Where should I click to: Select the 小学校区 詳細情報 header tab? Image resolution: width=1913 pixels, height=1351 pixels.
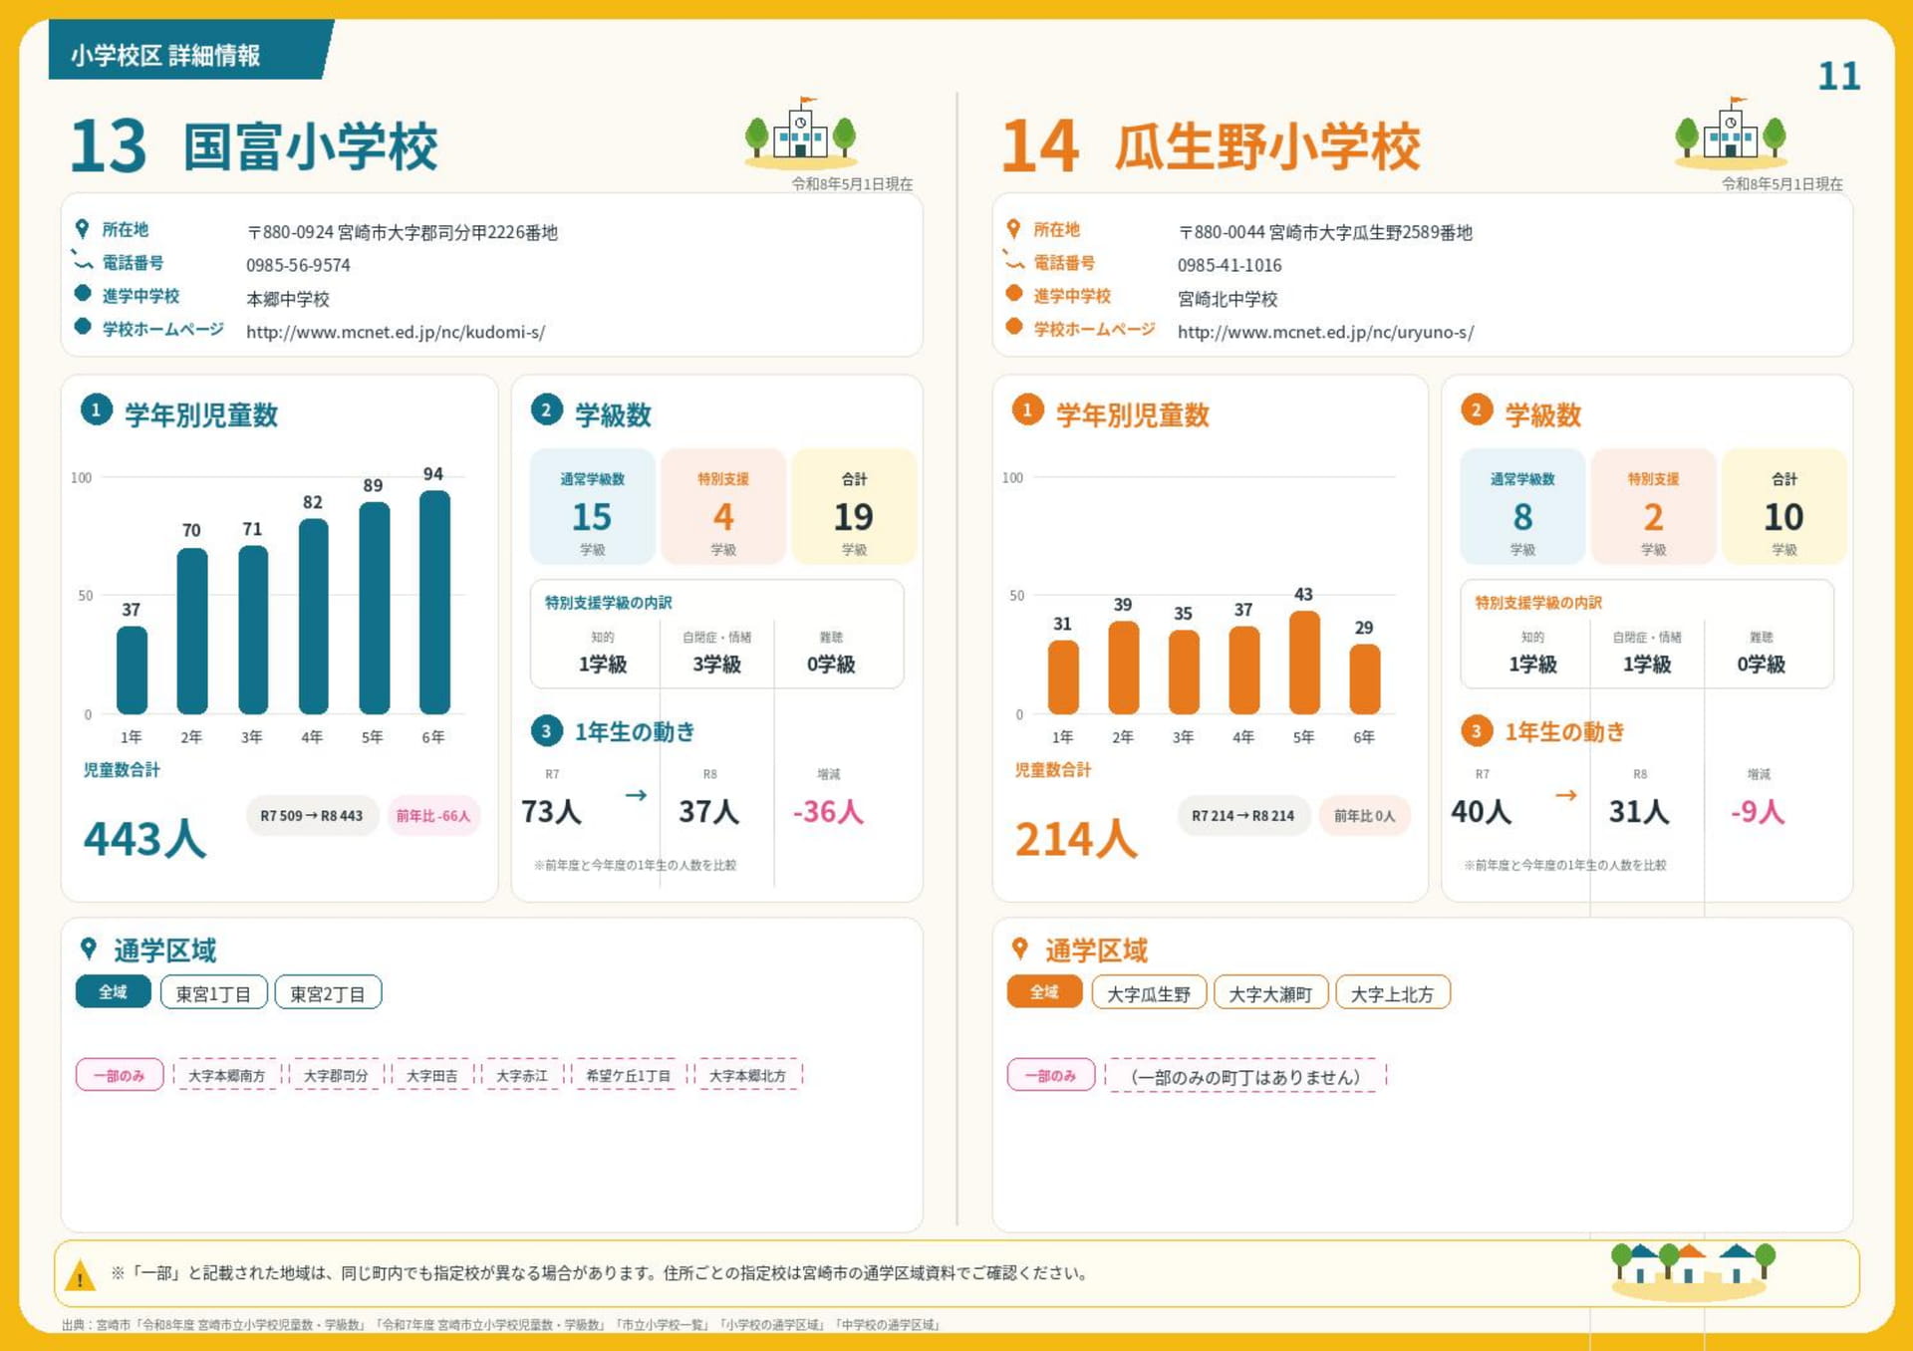pyautogui.click(x=189, y=52)
